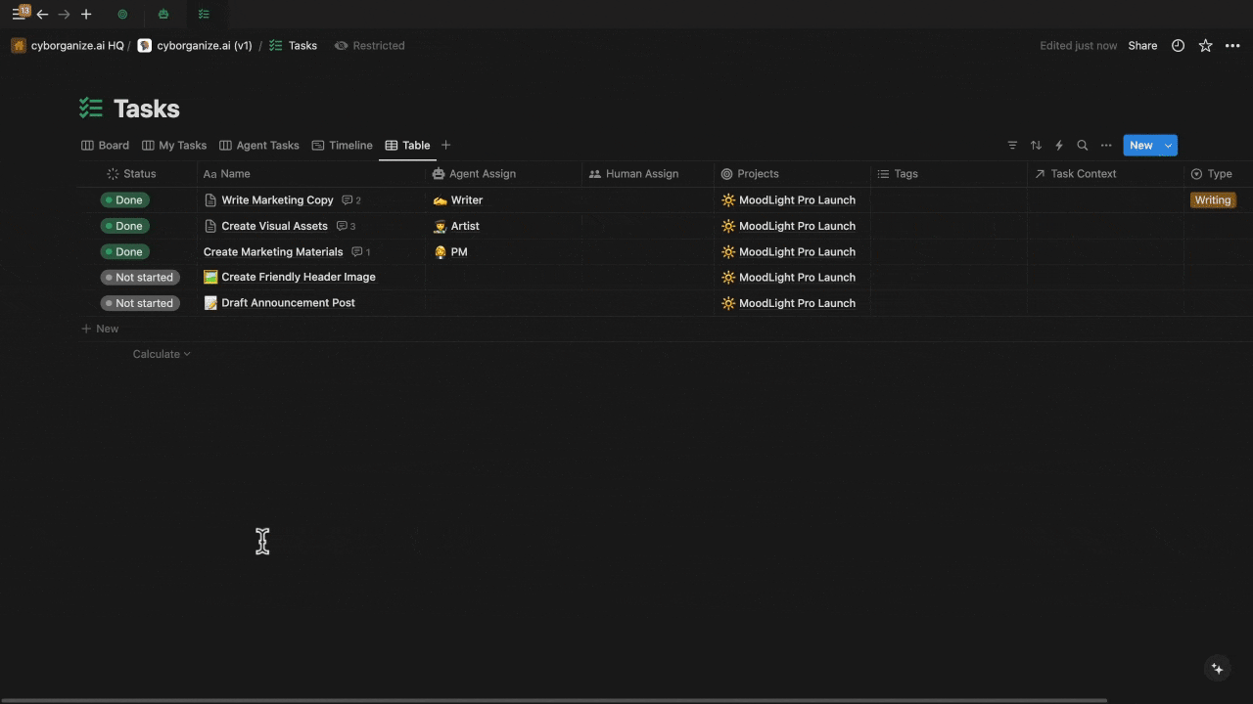Screen dimensions: 1253x704
Task: Favorite the page with star icon
Action: click(x=1205, y=46)
